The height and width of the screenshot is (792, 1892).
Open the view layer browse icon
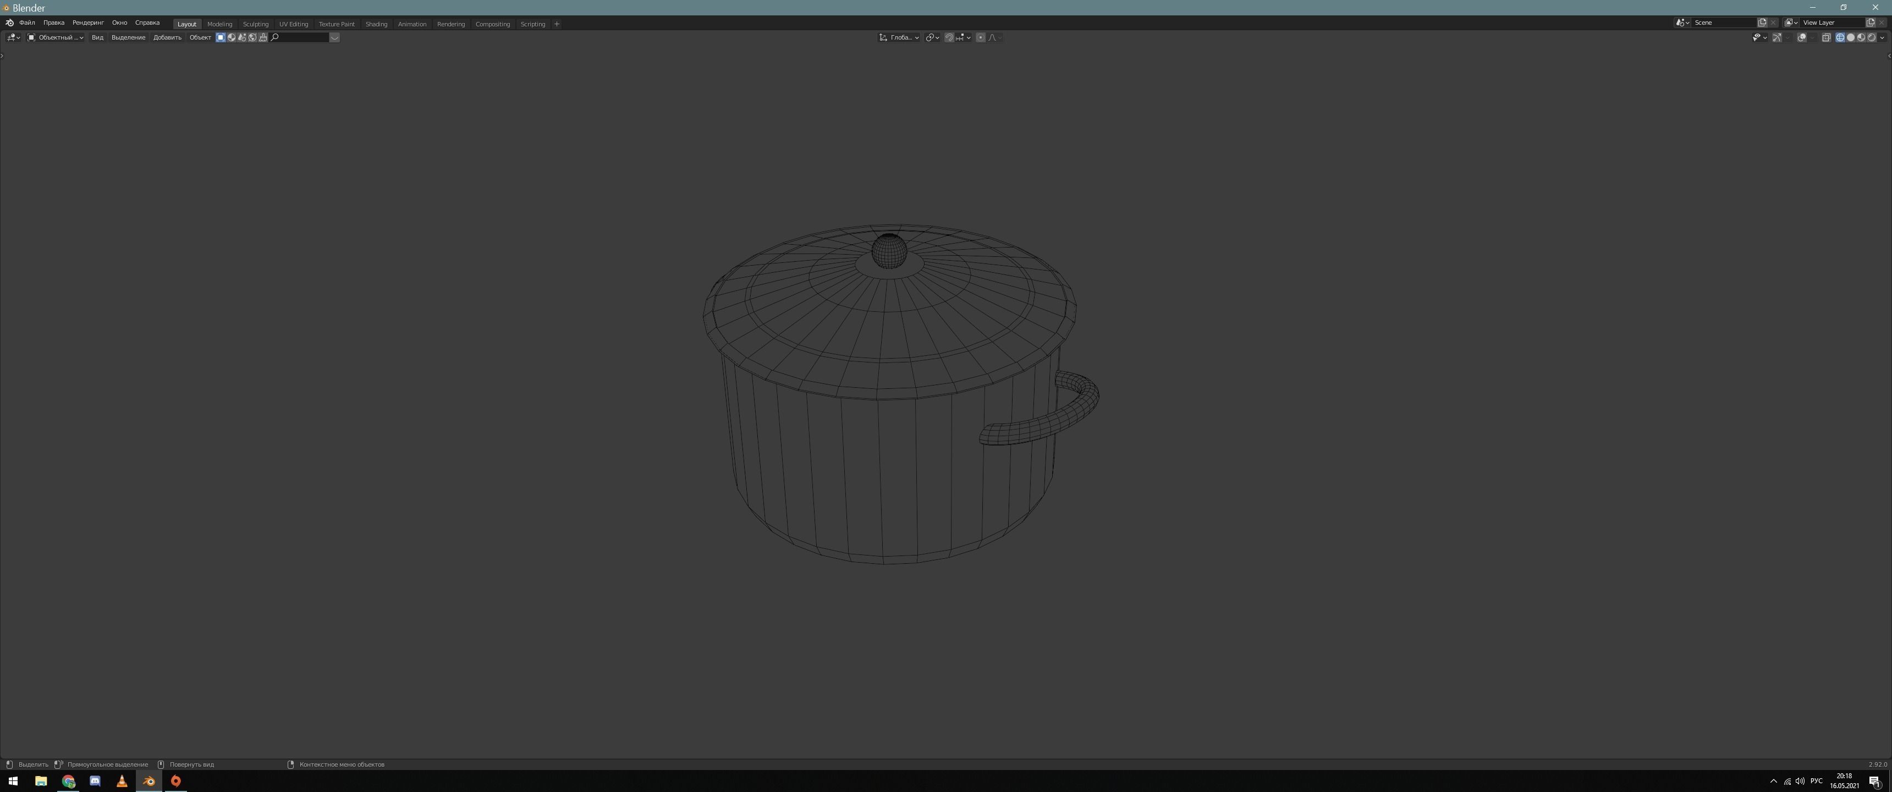(1791, 23)
